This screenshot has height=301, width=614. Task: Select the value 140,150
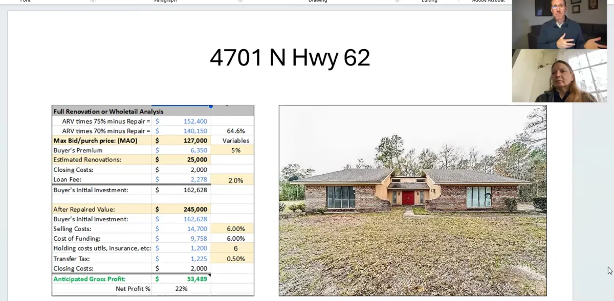195,131
